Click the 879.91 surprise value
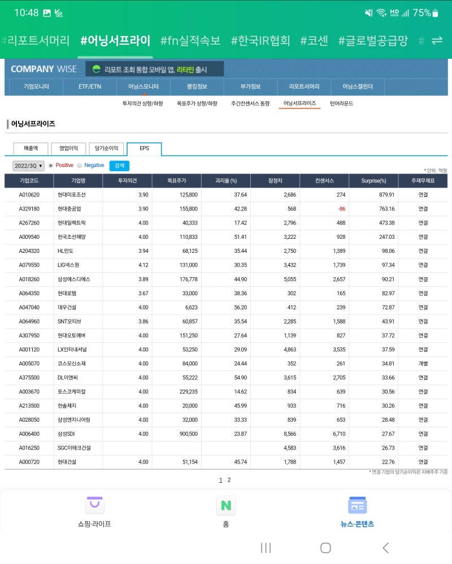452x564 pixels. point(386,195)
